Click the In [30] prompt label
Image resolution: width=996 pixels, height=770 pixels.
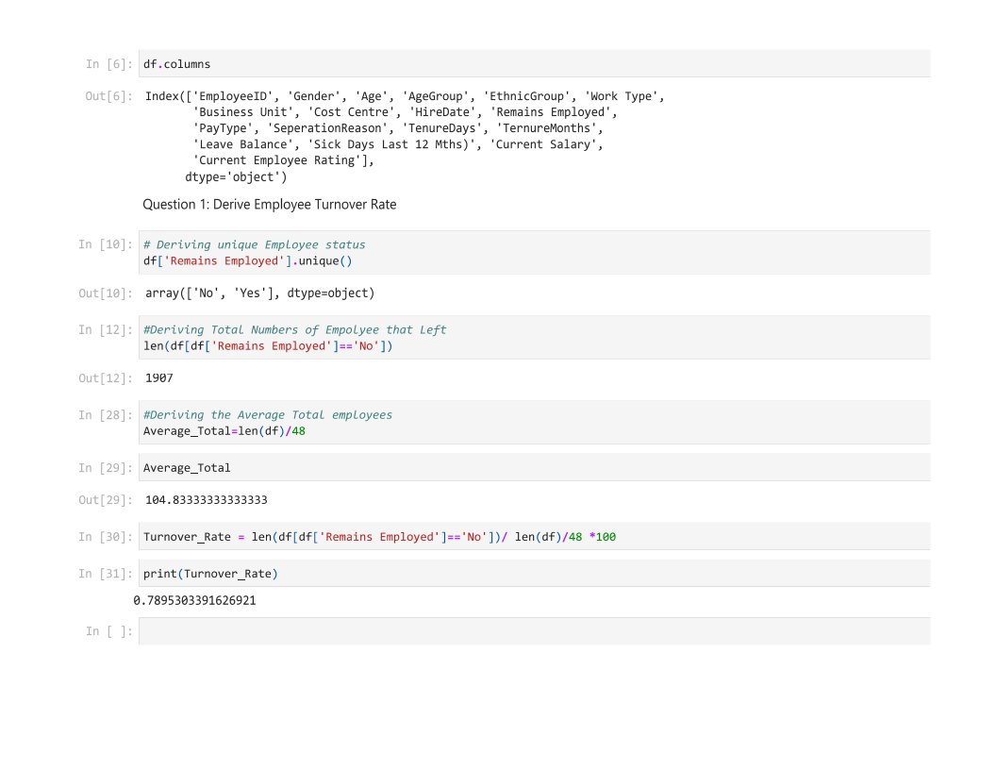106,536
